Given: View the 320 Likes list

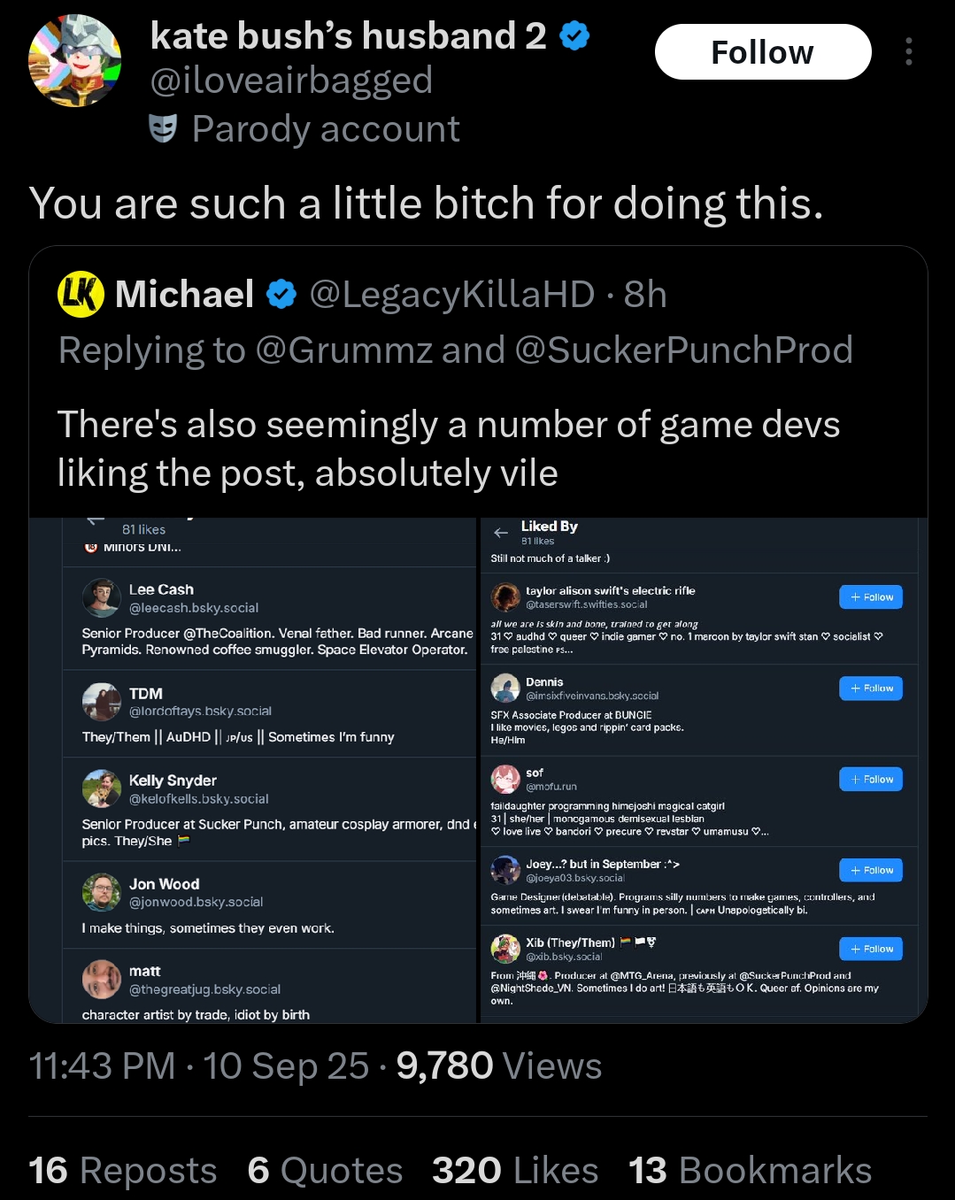Looking at the screenshot, I should point(515,1170).
